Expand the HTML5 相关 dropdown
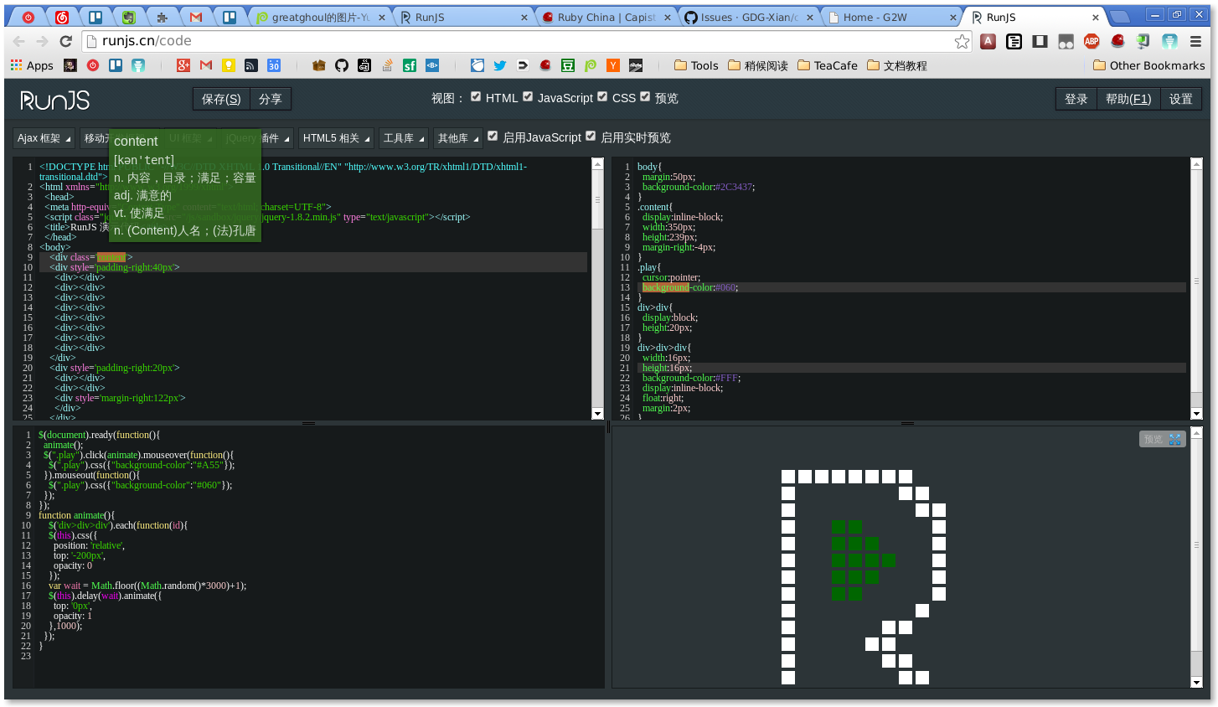 pyautogui.click(x=337, y=138)
